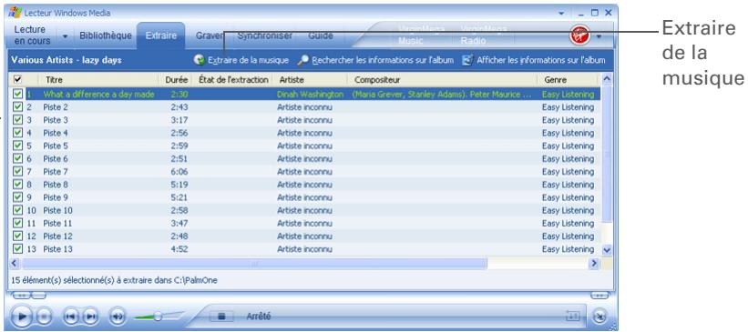This screenshot has width=748, height=332.
Task: Uncheck the Piste 3 checkbox
Action: point(17,120)
